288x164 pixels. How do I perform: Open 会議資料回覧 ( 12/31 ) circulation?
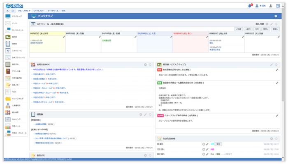pos(45,125)
